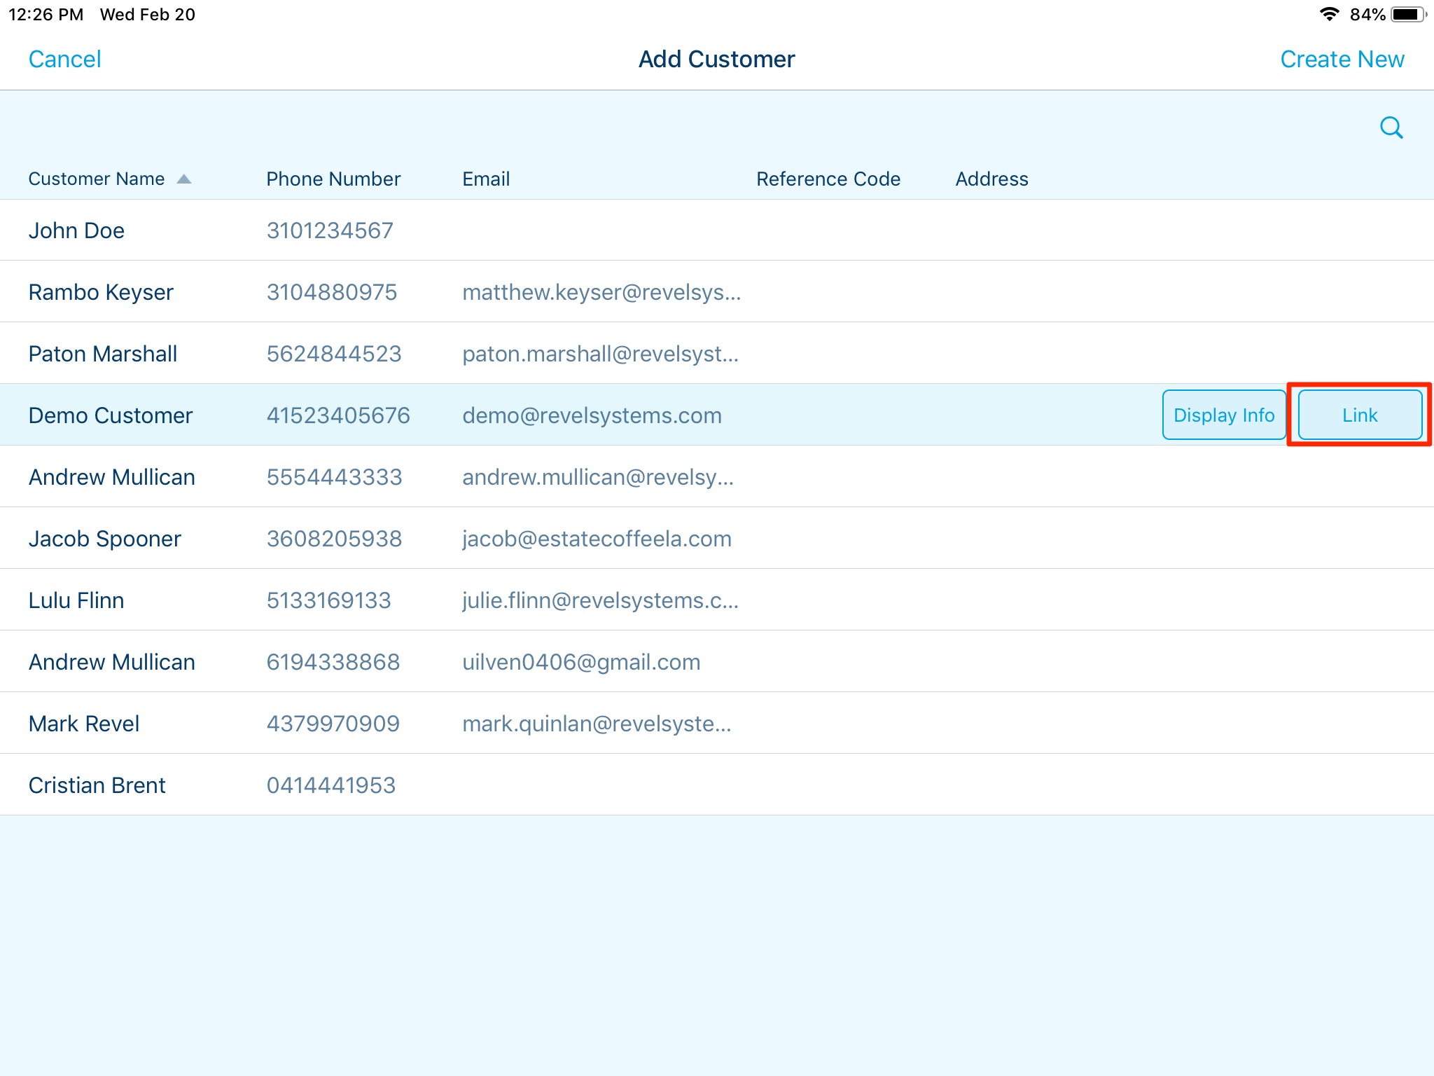This screenshot has height=1076, width=1434.
Task: Choose Paton Marshall from the list
Action: click(103, 354)
